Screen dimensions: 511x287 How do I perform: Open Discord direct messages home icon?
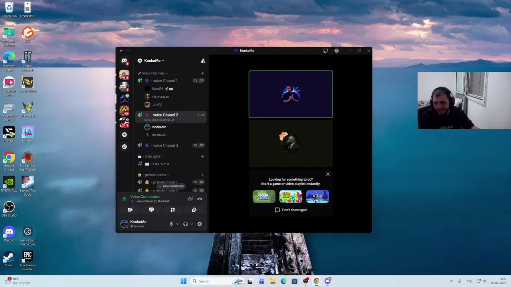[x=124, y=61]
